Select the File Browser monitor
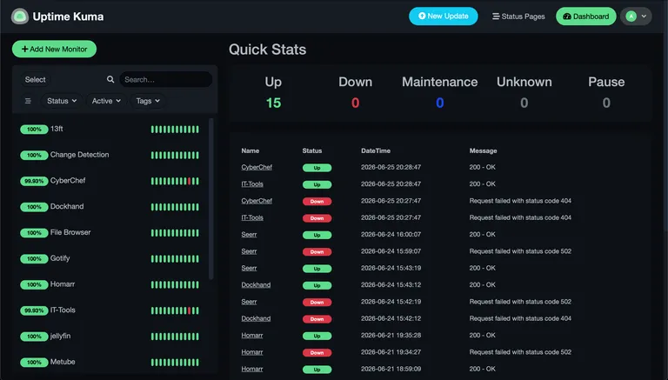The image size is (668, 380). point(110,232)
